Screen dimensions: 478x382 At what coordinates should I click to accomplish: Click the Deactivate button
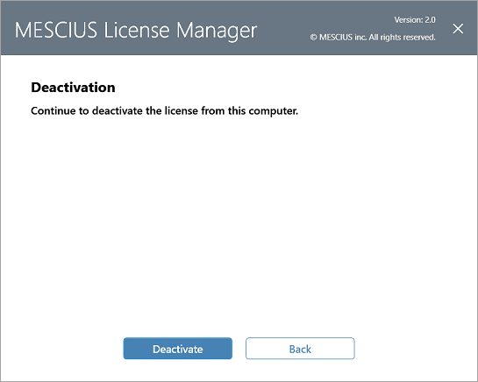[178, 349]
